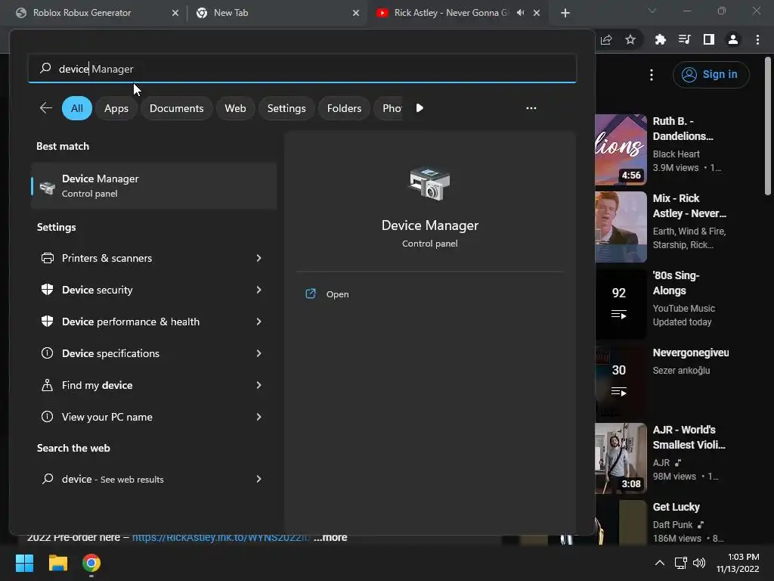The width and height of the screenshot is (774, 581).
Task: Filter search results by Apps
Action: click(116, 108)
